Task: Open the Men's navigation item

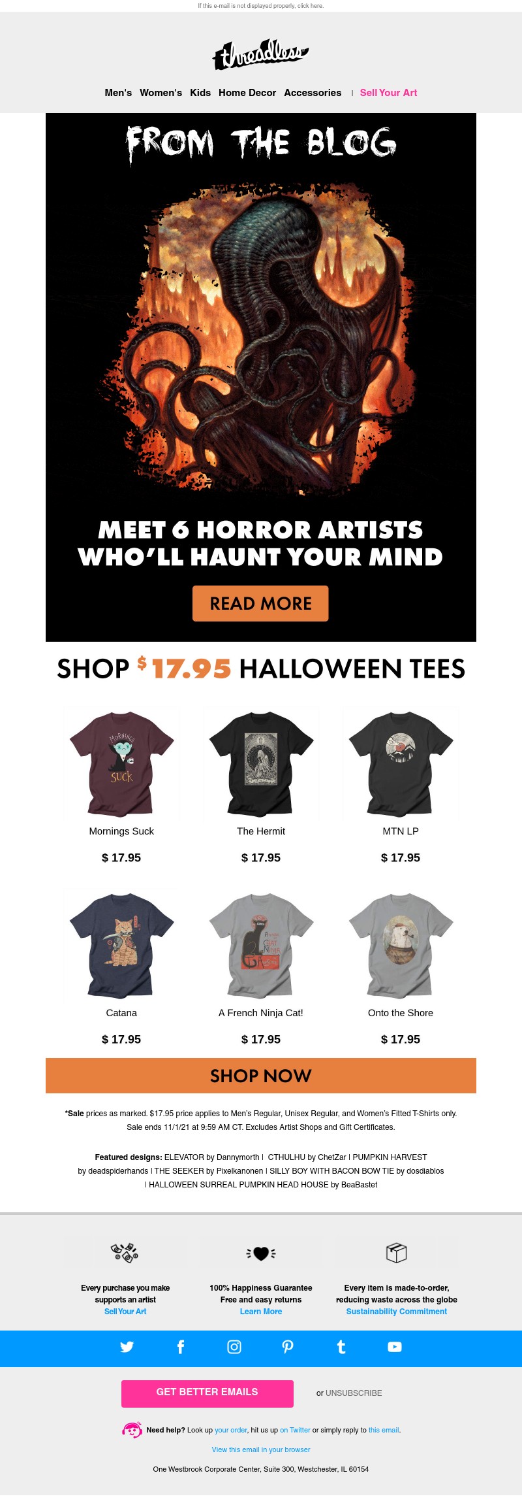Action: coord(118,93)
